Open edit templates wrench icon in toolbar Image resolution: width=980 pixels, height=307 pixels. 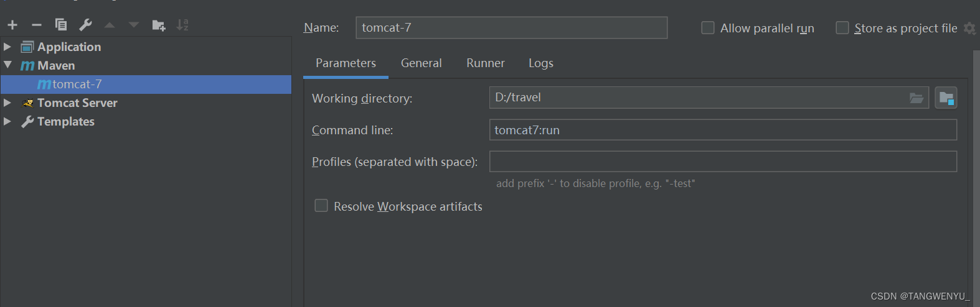point(85,25)
